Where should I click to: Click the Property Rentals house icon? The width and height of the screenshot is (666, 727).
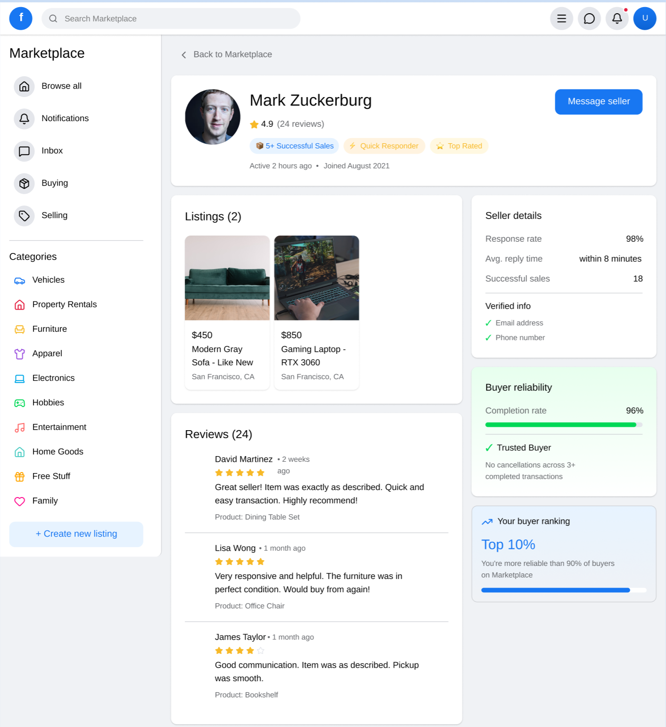(x=19, y=305)
